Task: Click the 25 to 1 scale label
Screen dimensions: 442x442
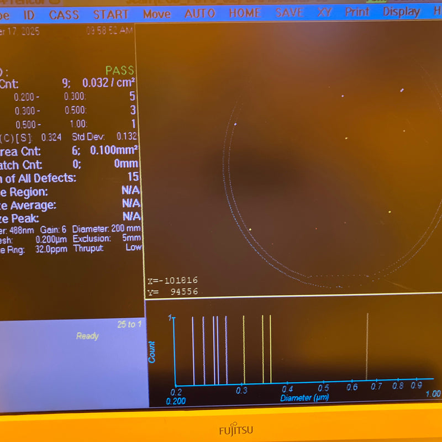Action: 130,324
